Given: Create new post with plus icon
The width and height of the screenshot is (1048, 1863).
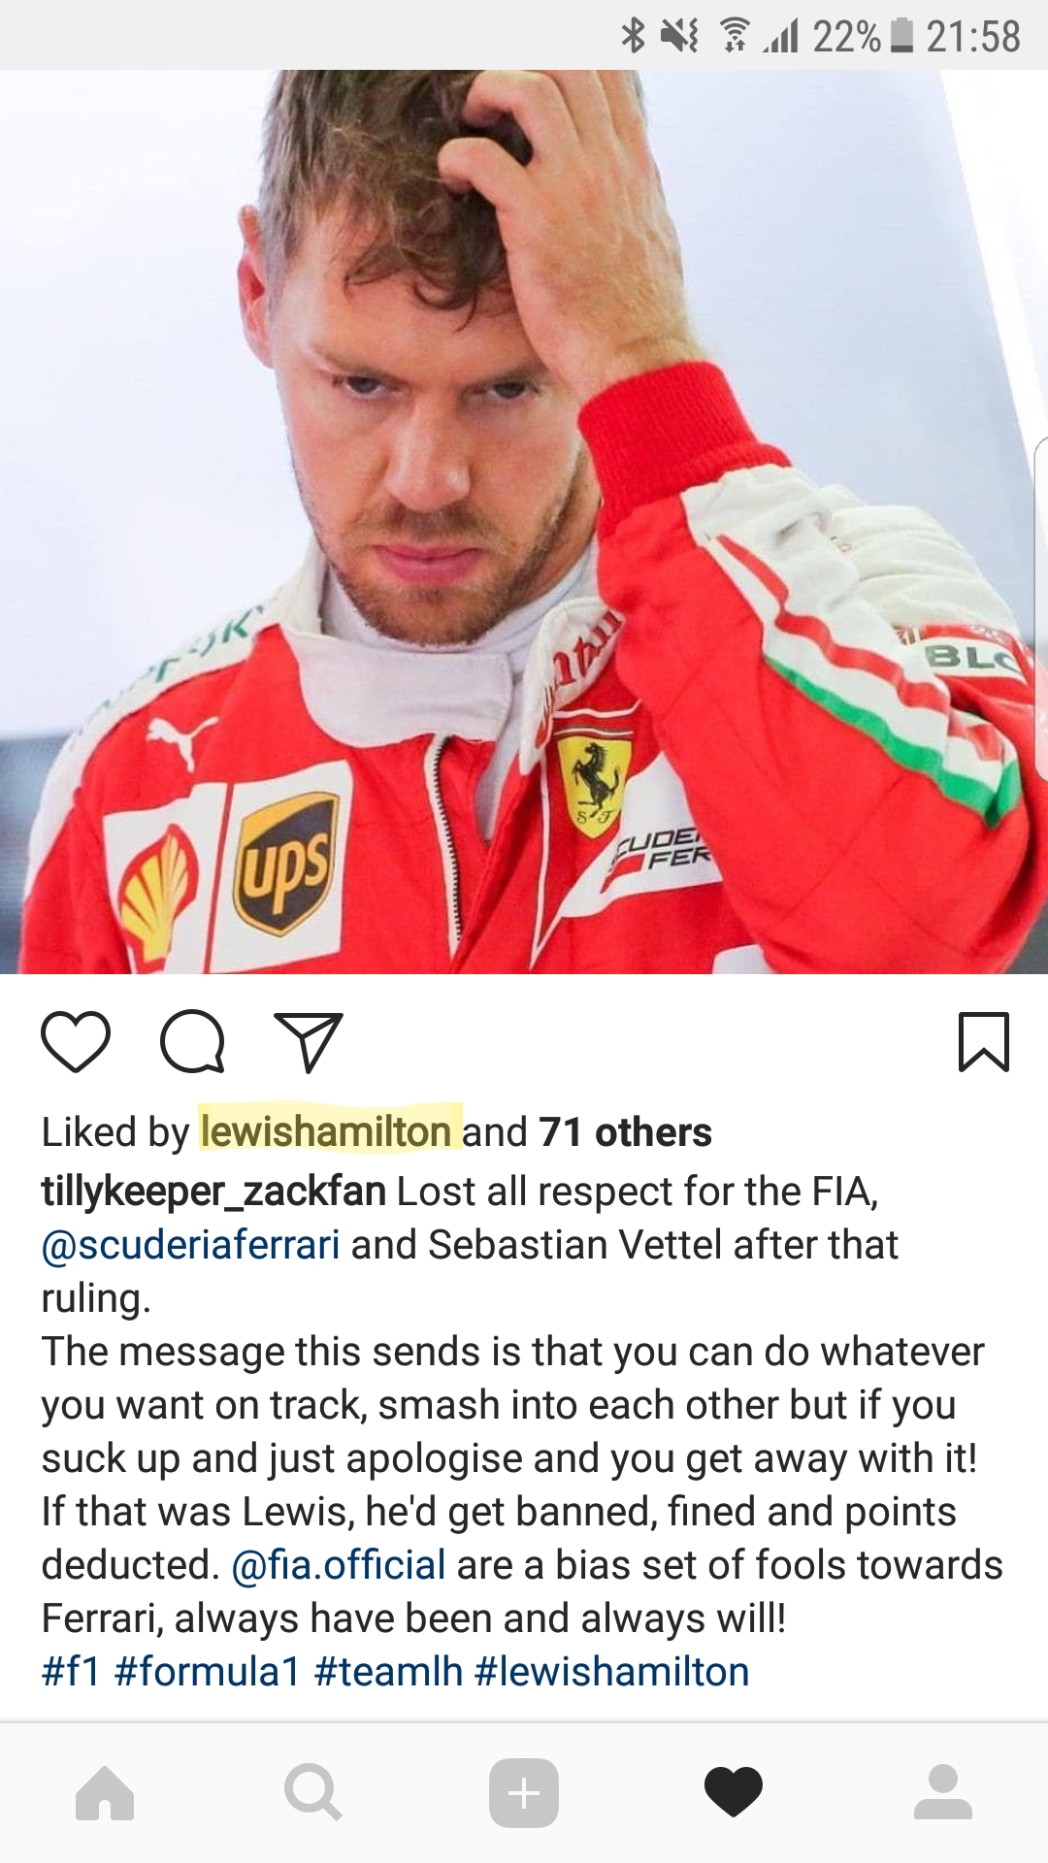Looking at the screenshot, I should point(524,1792).
